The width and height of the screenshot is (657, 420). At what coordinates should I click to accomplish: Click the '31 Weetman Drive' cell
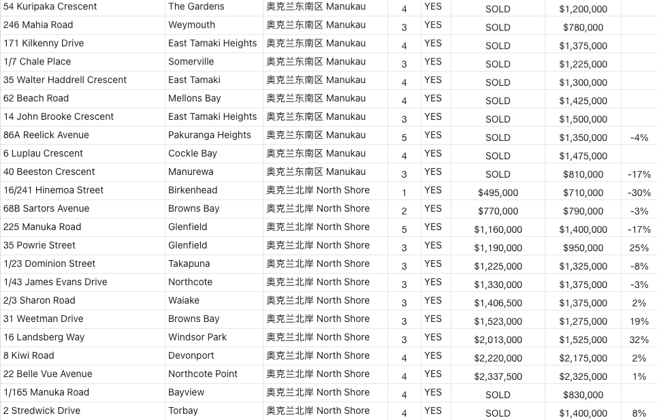pos(82,320)
